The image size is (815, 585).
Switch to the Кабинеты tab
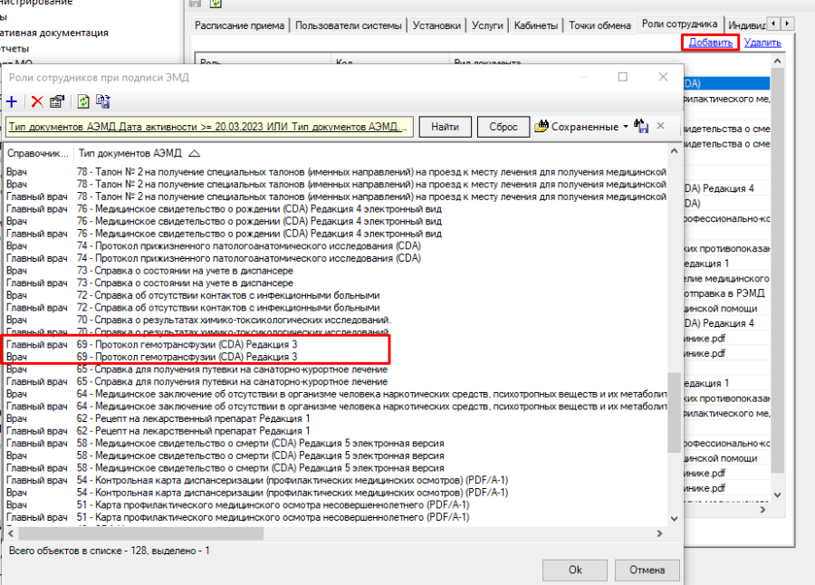[536, 25]
